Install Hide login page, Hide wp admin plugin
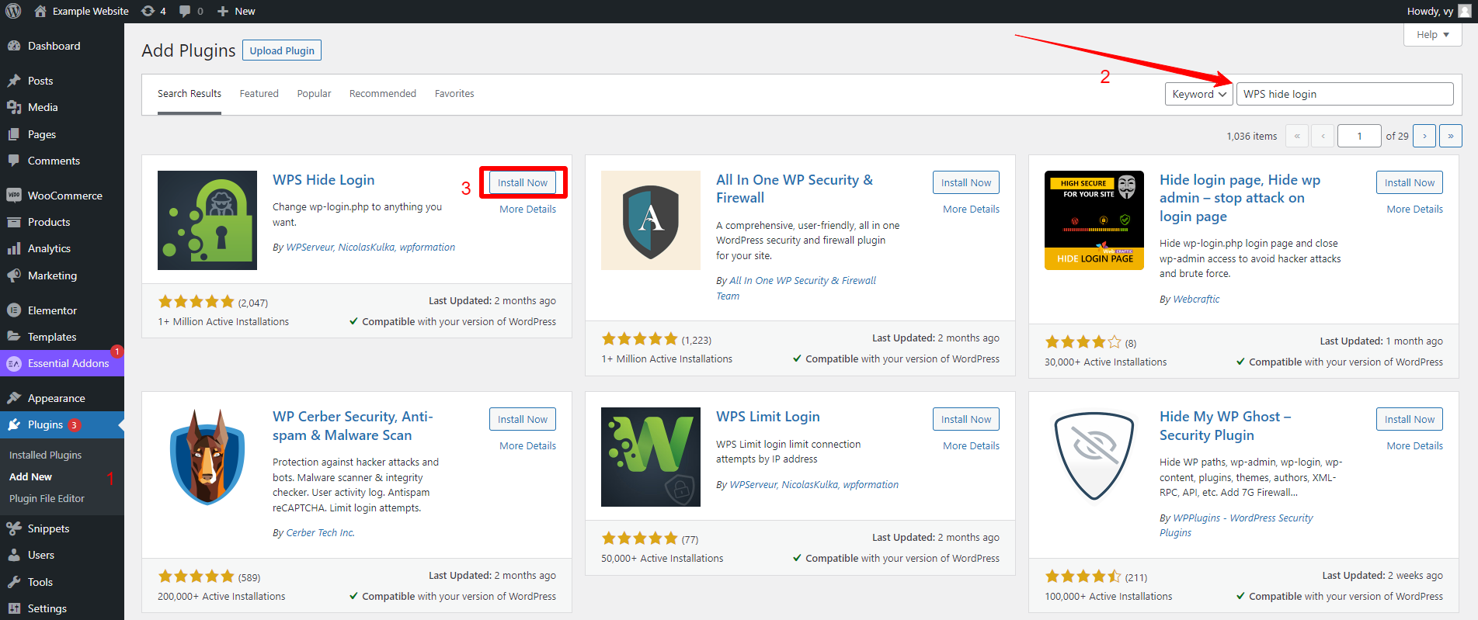The height and width of the screenshot is (620, 1478). click(x=1410, y=182)
